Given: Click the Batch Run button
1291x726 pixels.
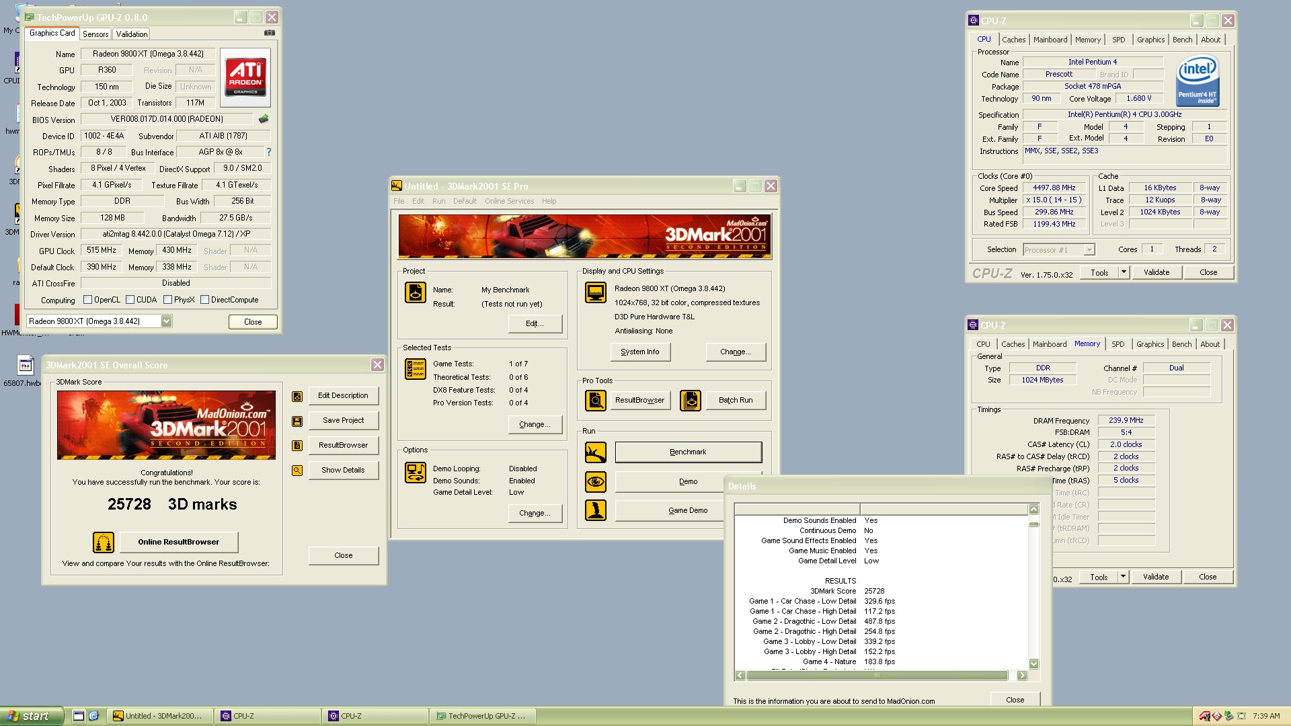Looking at the screenshot, I should [x=736, y=400].
